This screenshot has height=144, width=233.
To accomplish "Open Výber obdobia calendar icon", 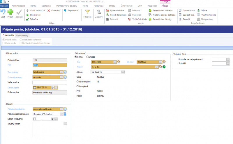I will point(107,10).
